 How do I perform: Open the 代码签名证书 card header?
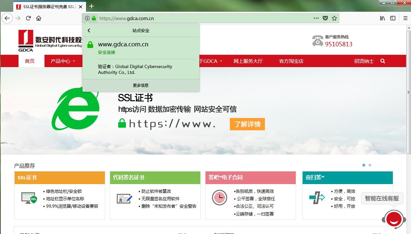click(155, 178)
